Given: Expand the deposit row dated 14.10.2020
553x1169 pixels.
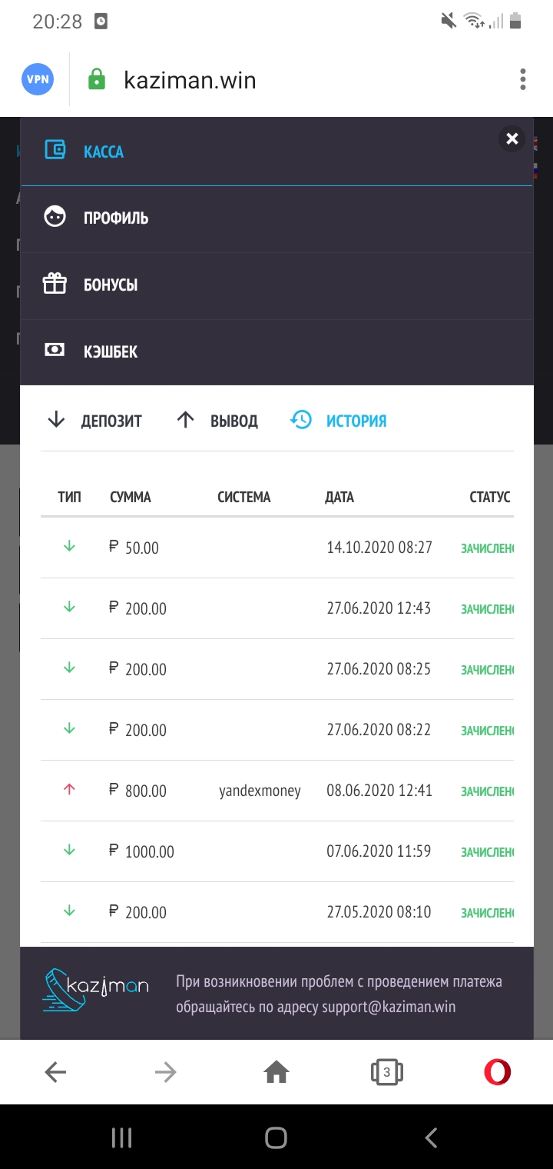Looking at the screenshot, I should coord(276,547).
